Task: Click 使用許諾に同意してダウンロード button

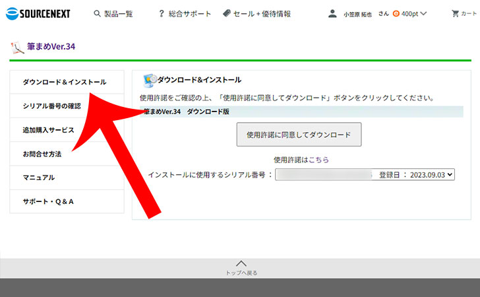Action: point(299,135)
